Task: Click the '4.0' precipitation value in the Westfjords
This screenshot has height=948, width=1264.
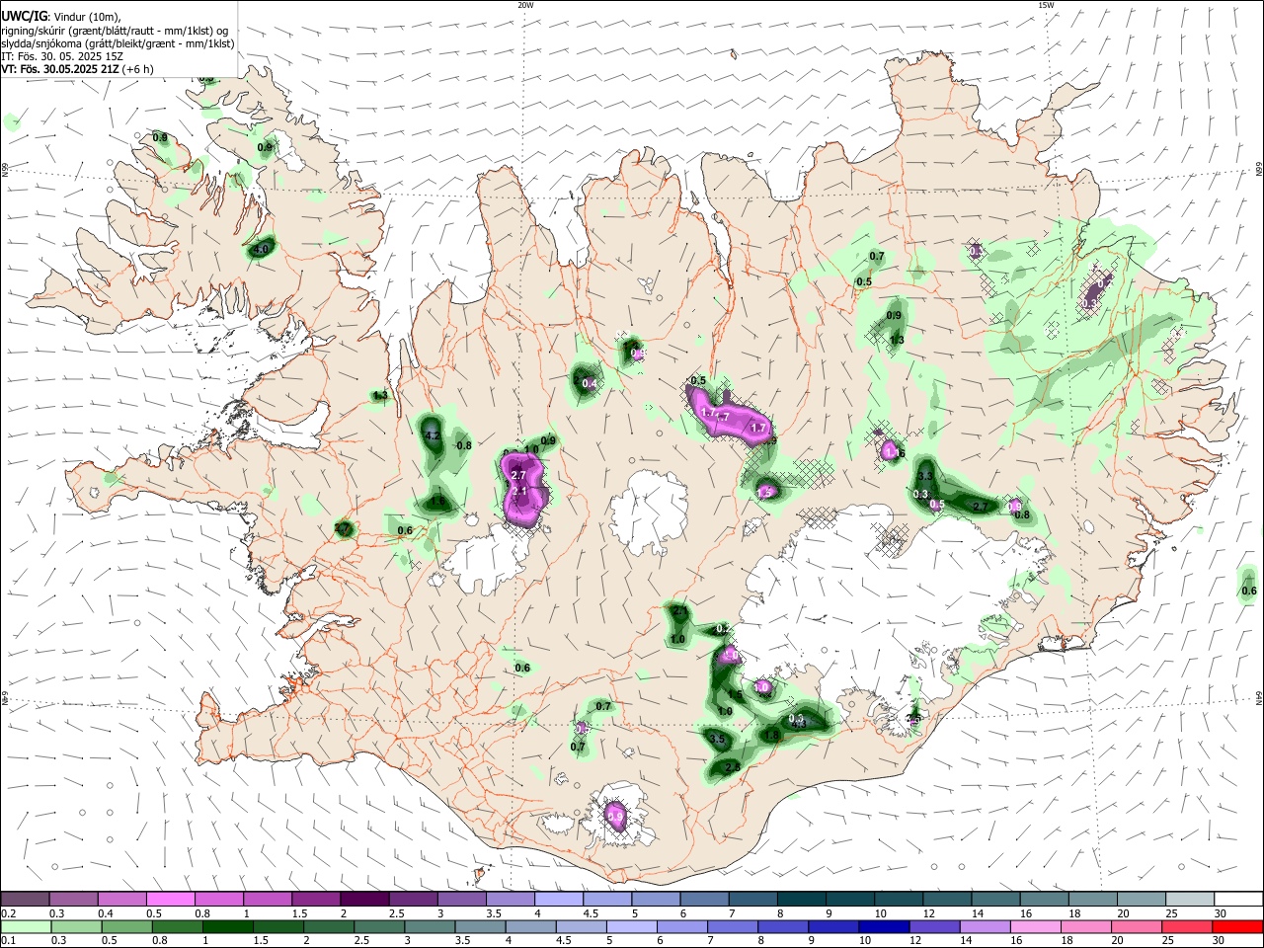Action: (x=261, y=250)
